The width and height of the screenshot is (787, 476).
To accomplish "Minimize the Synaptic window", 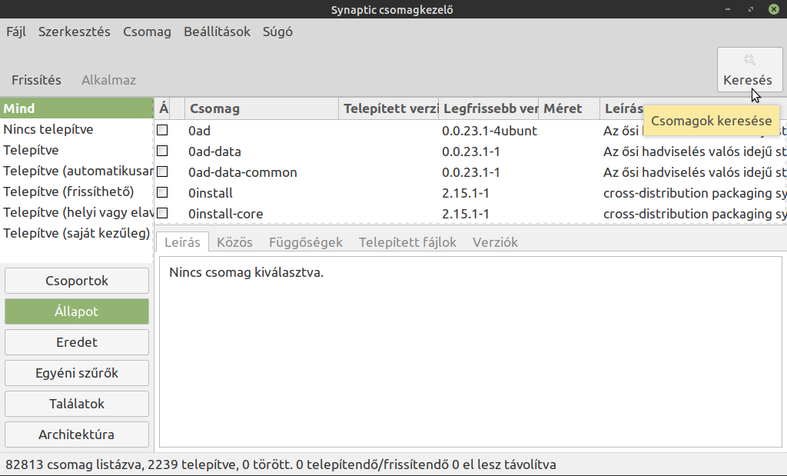I will tap(727, 9).
